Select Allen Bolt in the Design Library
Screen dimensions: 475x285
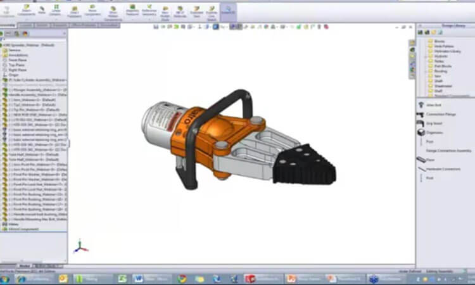[434, 105]
